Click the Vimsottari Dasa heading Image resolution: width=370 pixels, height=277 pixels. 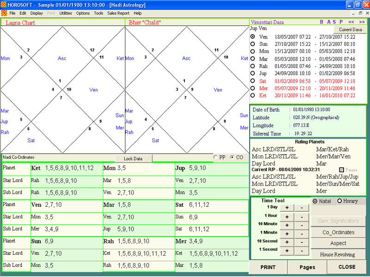(267, 22)
